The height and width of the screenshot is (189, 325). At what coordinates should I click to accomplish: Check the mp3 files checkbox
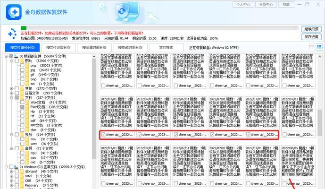coord(22,153)
